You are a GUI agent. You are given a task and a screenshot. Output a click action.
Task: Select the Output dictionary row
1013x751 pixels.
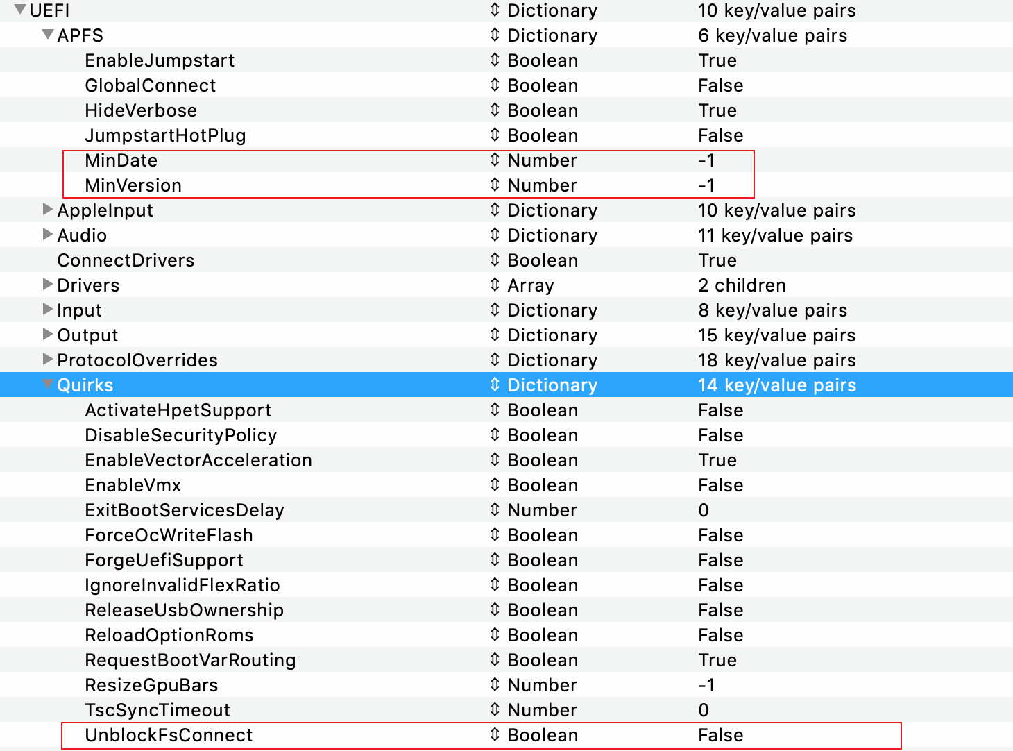pos(87,335)
